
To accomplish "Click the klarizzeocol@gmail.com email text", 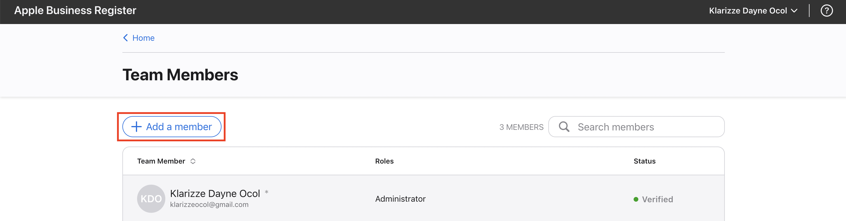I will click(209, 205).
